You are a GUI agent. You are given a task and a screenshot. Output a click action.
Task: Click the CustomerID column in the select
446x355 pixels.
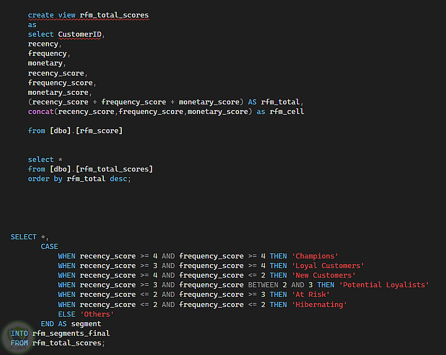coord(80,34)
